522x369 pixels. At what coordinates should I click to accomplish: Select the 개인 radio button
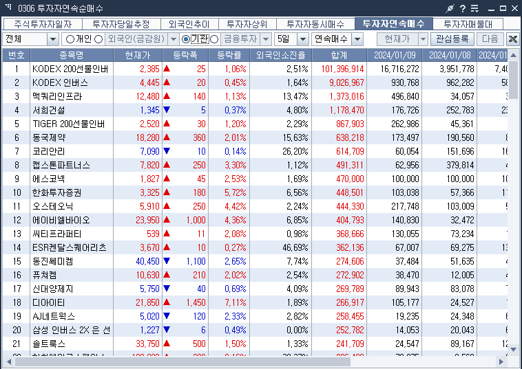point(70,39)
